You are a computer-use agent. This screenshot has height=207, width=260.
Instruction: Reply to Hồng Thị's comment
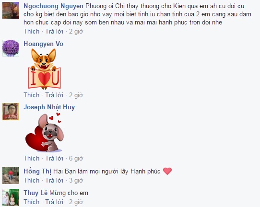[54, 180]
